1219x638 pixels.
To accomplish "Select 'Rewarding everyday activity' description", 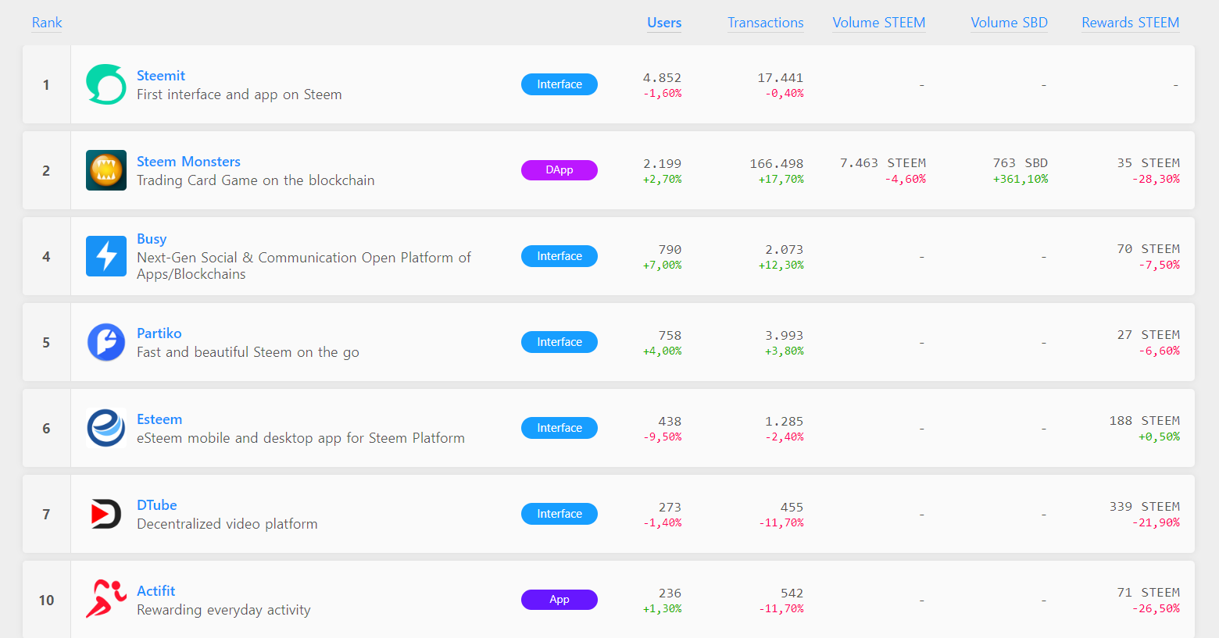I will (223, 610).
